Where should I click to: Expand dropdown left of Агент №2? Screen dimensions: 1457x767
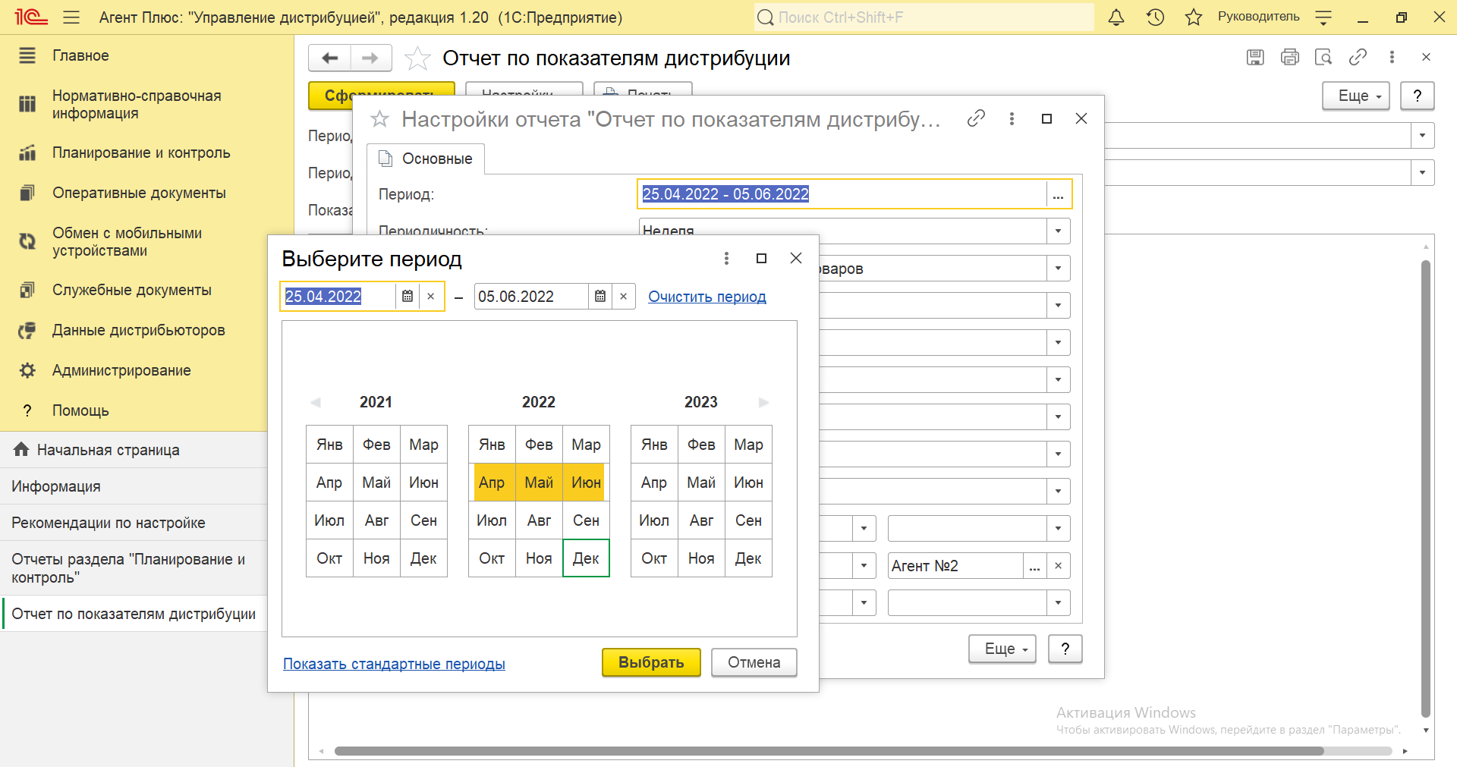point(864,565)
